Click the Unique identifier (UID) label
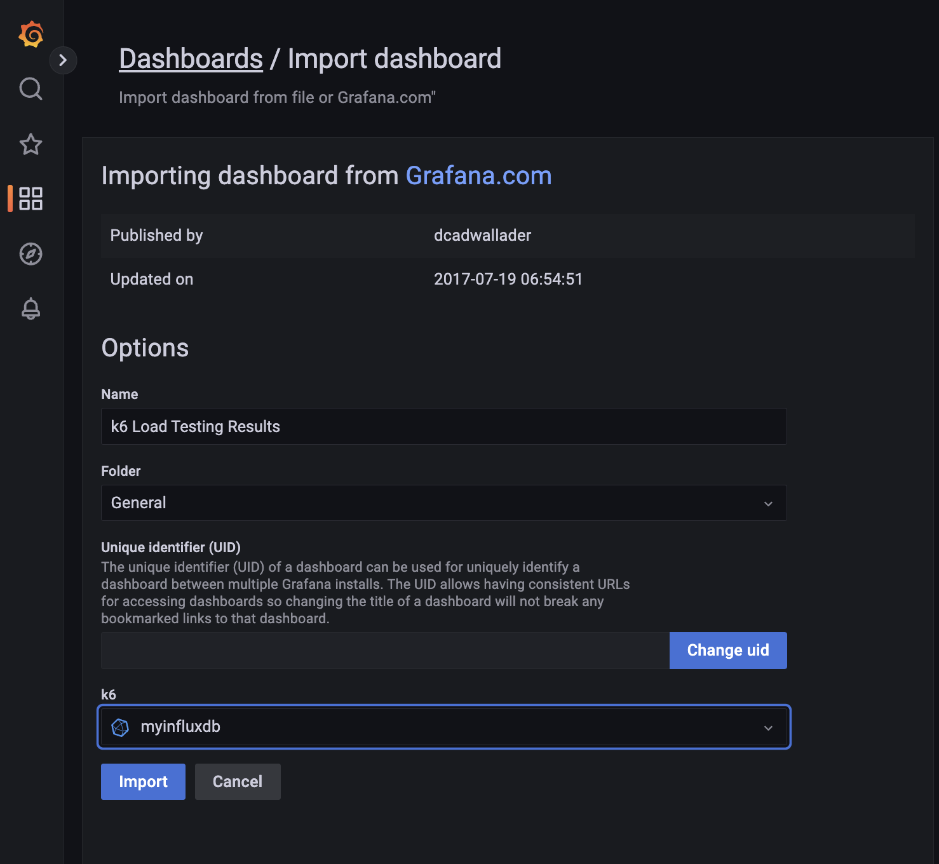Viewport: 939px width, 864px height. coord(171,548)
